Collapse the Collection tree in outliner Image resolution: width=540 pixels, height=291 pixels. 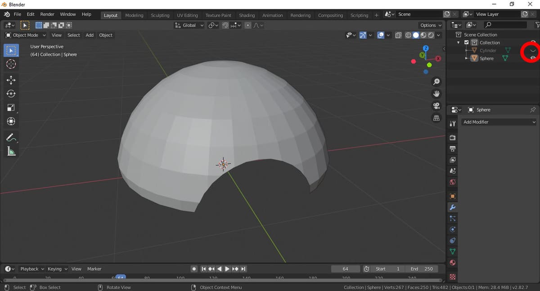(459, 42)
